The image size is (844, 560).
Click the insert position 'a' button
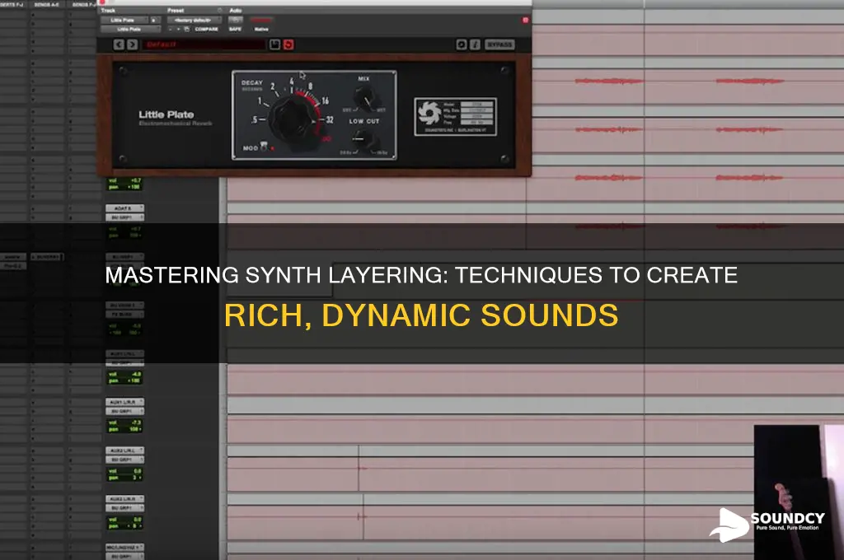click(154, 20)
